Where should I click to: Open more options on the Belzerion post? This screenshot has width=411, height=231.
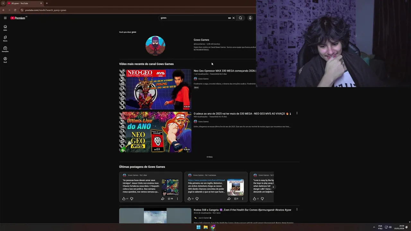click(x=242, y=199)
